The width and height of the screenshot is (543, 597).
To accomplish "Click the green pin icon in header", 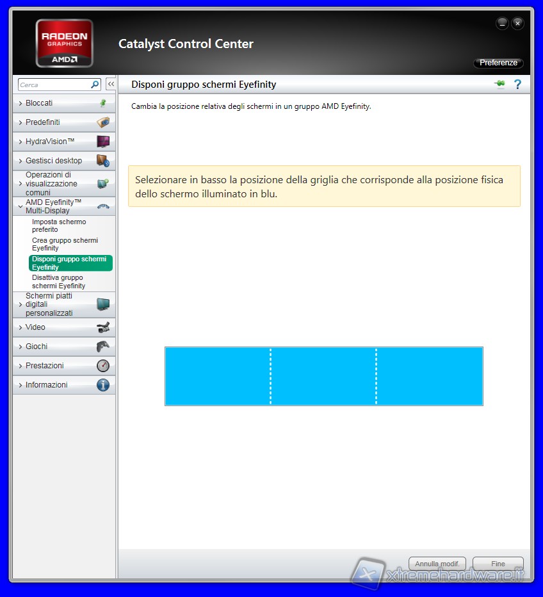I will tap(499, 85).
